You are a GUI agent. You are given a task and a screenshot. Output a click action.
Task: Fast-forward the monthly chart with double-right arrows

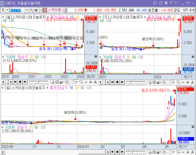[25, 82]
